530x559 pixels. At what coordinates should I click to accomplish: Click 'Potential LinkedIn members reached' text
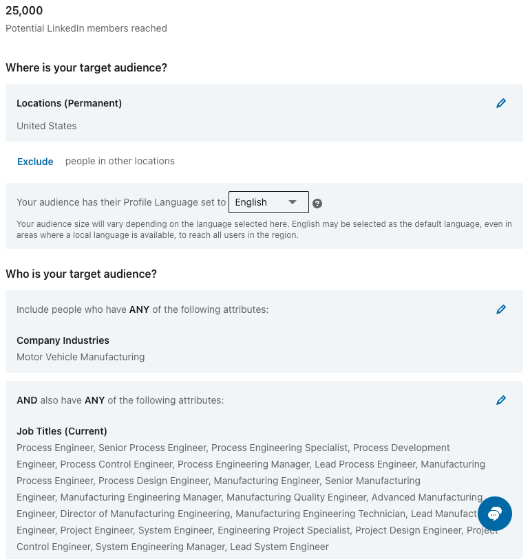(86, 28)
